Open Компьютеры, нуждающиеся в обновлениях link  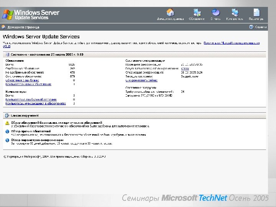click(36, 103)
